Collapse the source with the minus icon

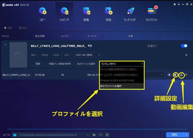click(x=5, y=45)
